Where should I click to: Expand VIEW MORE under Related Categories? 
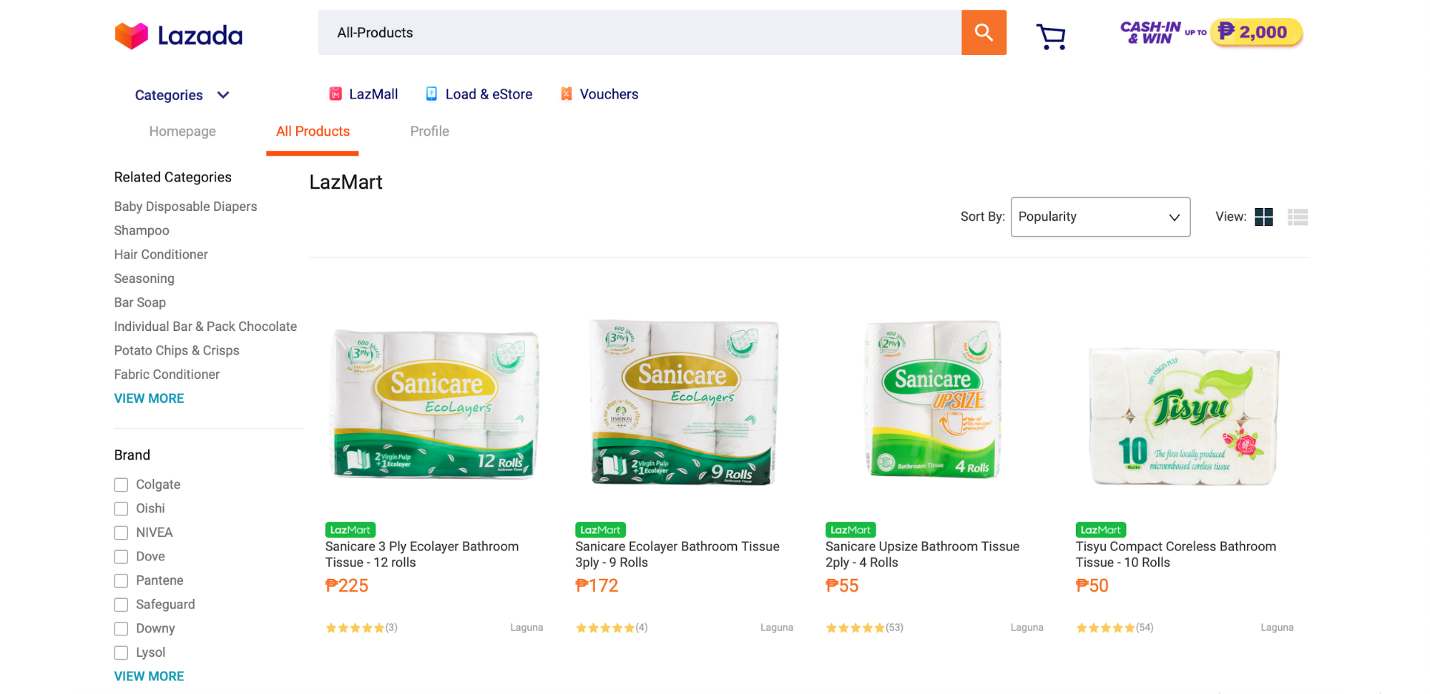(149, 398)
